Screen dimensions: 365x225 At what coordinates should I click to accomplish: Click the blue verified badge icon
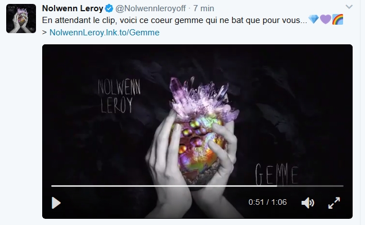click(109, 8)
